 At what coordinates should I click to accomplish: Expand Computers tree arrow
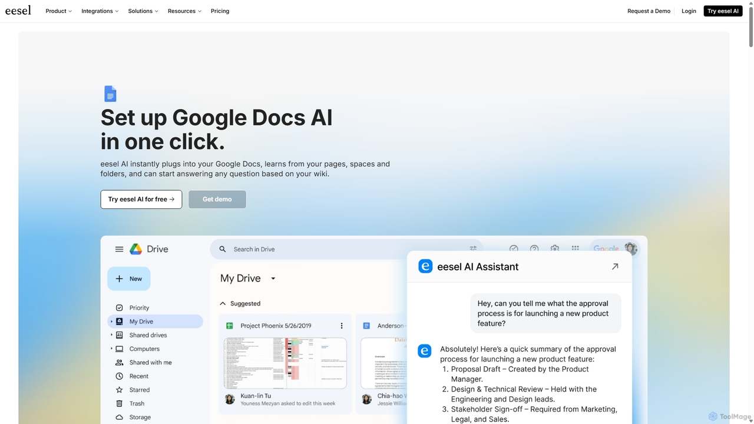pos(111,349)
